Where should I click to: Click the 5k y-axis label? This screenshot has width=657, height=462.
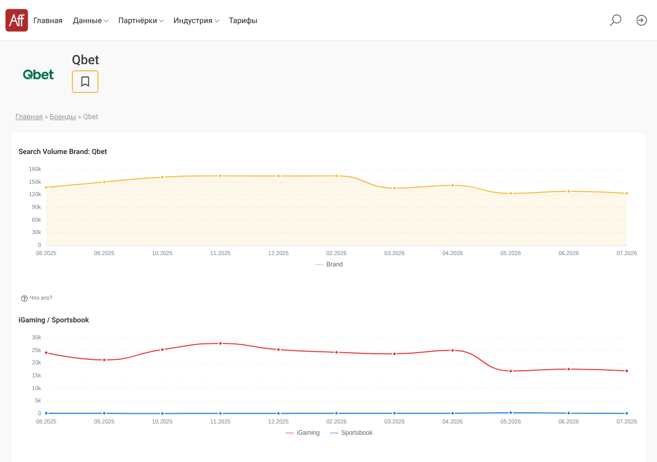click(x=38, y=401)
